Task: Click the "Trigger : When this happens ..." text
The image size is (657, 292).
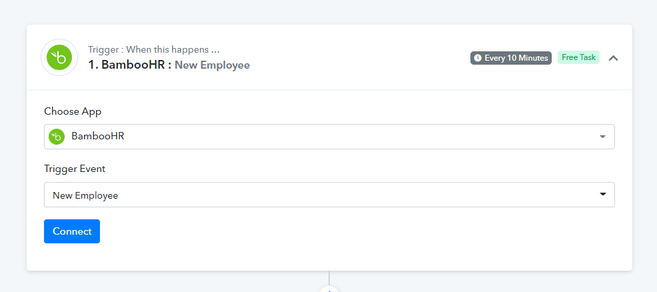Action: click(154, 50)
